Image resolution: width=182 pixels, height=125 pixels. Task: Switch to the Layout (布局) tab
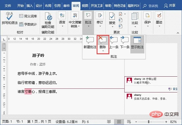pyautogui.click(x=48, y=6)
